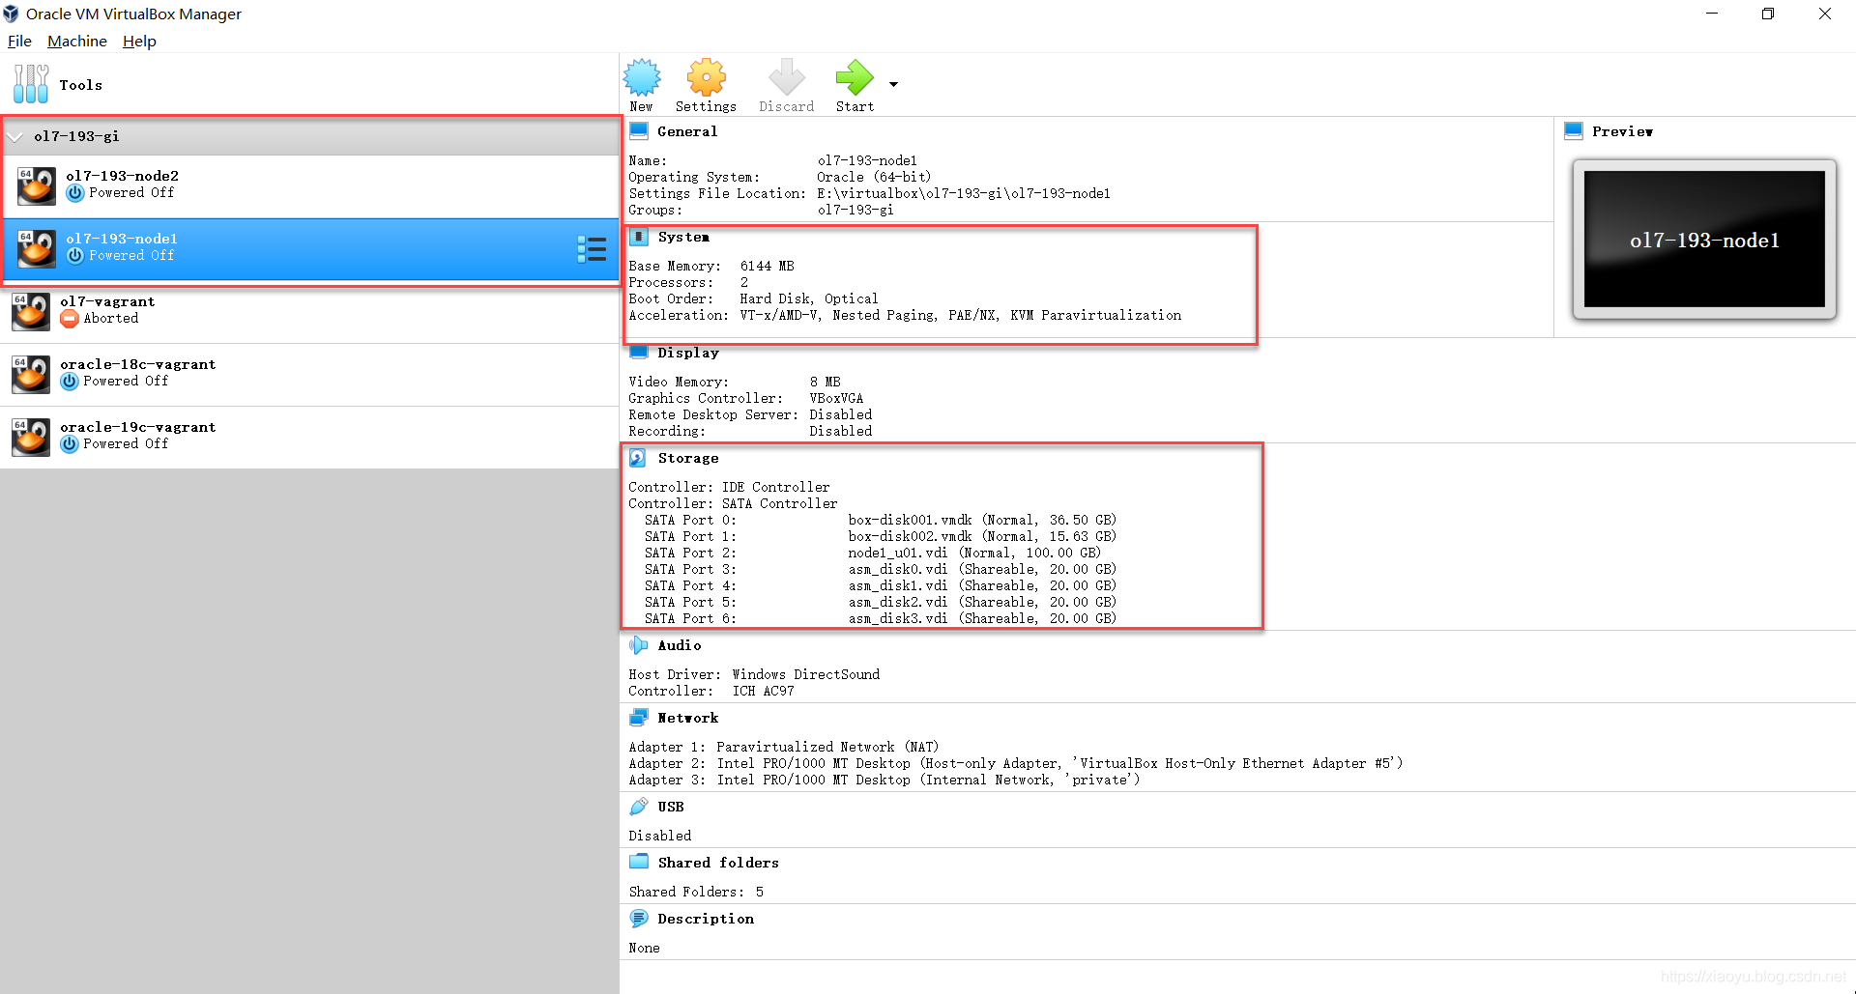Click the Display section heading

click(x=688, y=353)
